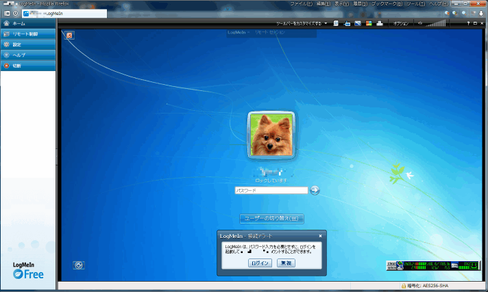Screen dimensions: 488x292
Task: Open 設定 from the sidebar
Action: [x=28, y=44]
